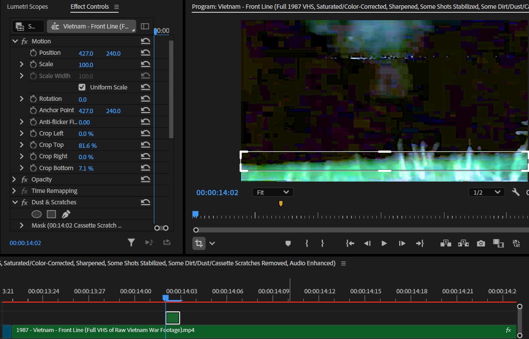Click the Program Monitor playhead on the scrub bar

(x=195, y=214)
